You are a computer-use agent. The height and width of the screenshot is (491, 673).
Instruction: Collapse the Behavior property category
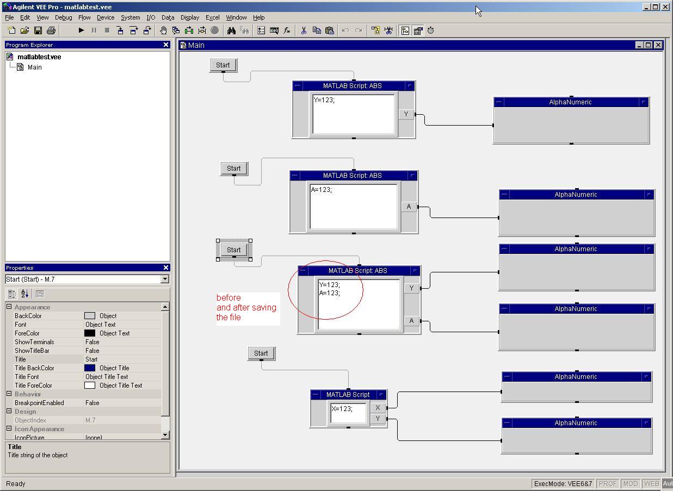tap(9, 394)
